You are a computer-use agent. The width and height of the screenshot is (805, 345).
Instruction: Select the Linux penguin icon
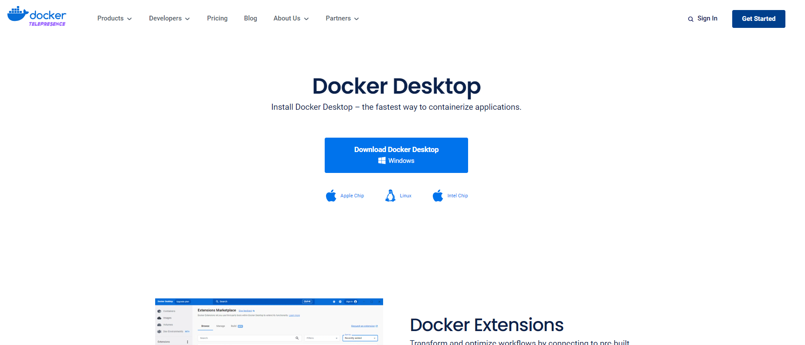tap(390, 196)
